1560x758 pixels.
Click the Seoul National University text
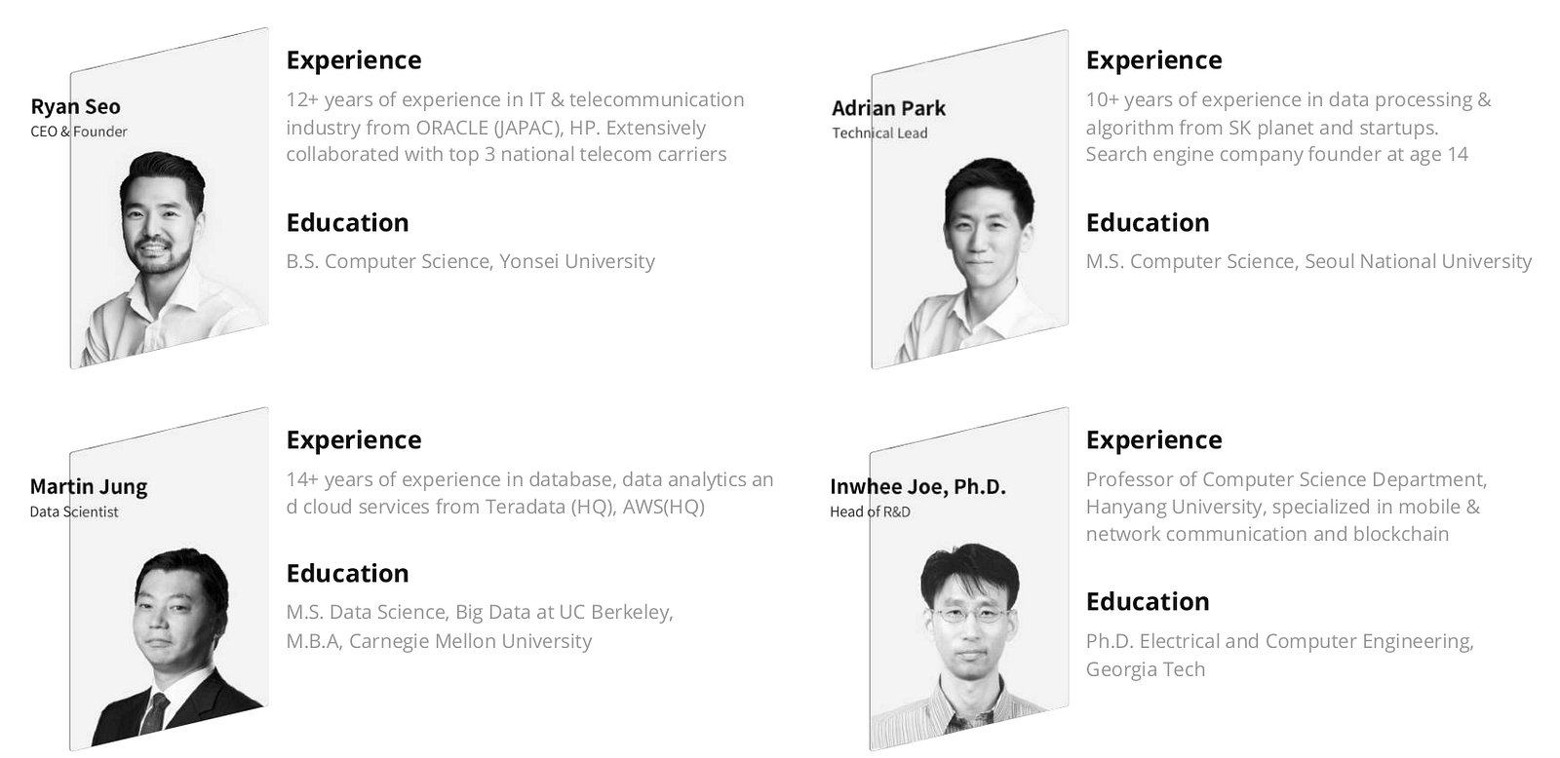tap(1418, 261)
